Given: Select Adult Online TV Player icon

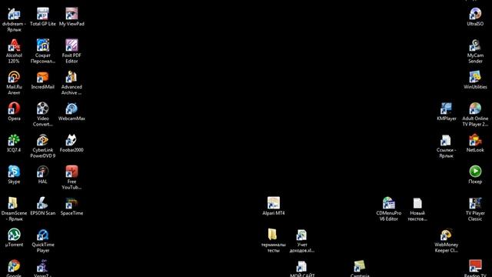Looking at the screenshot, I should pyautogui.click(x=475, y=108).
